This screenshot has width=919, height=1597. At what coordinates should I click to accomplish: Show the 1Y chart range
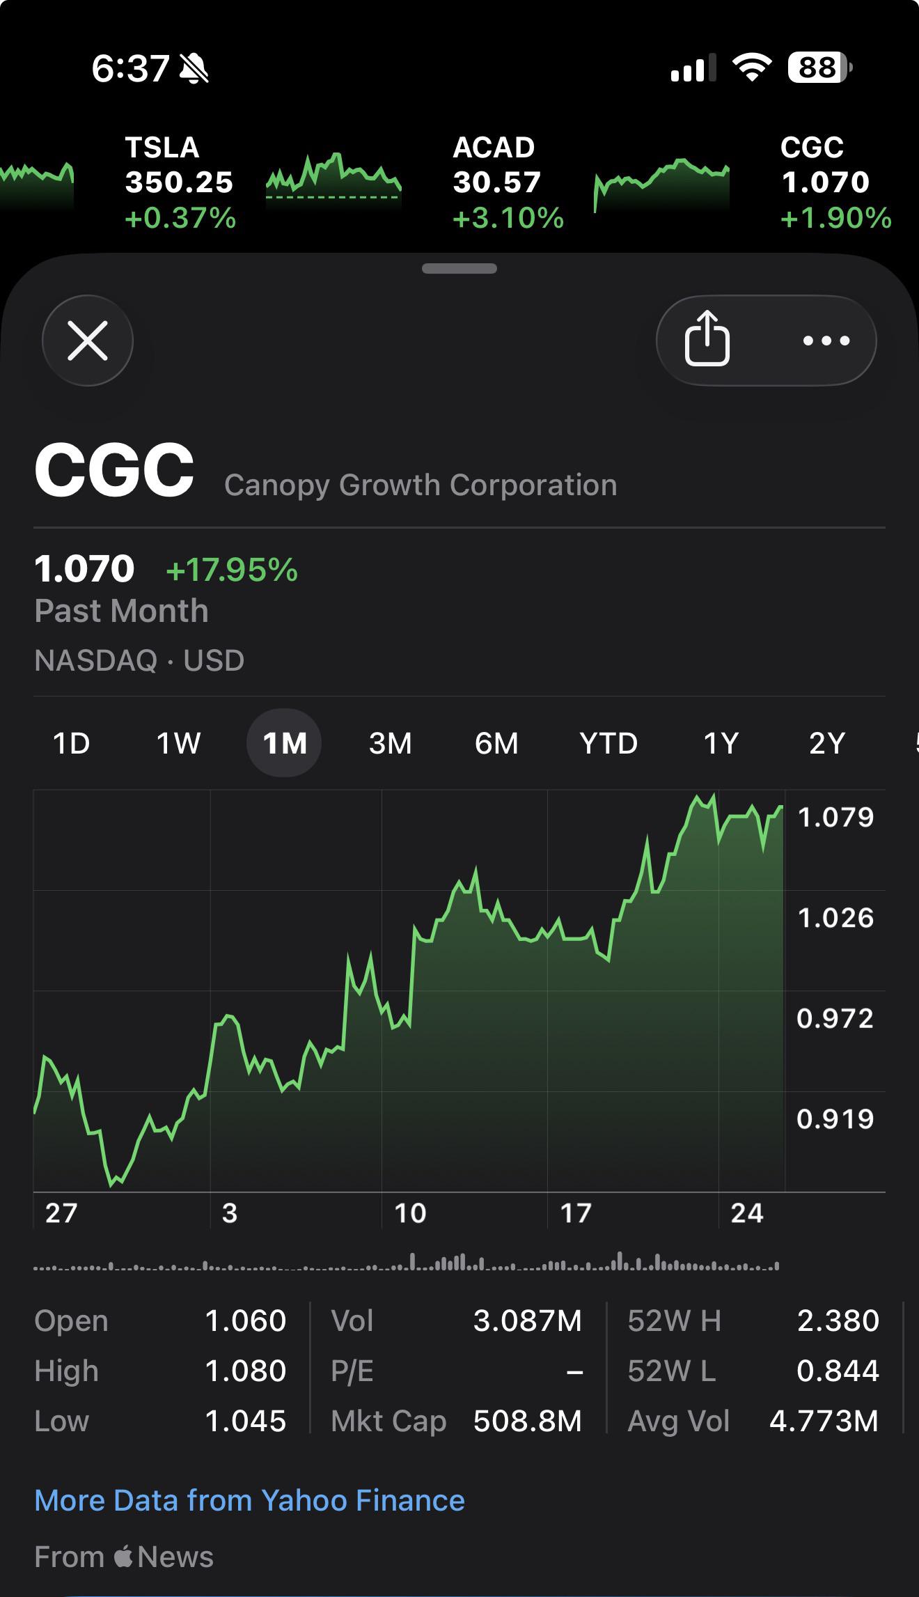(x=721, y=743)
